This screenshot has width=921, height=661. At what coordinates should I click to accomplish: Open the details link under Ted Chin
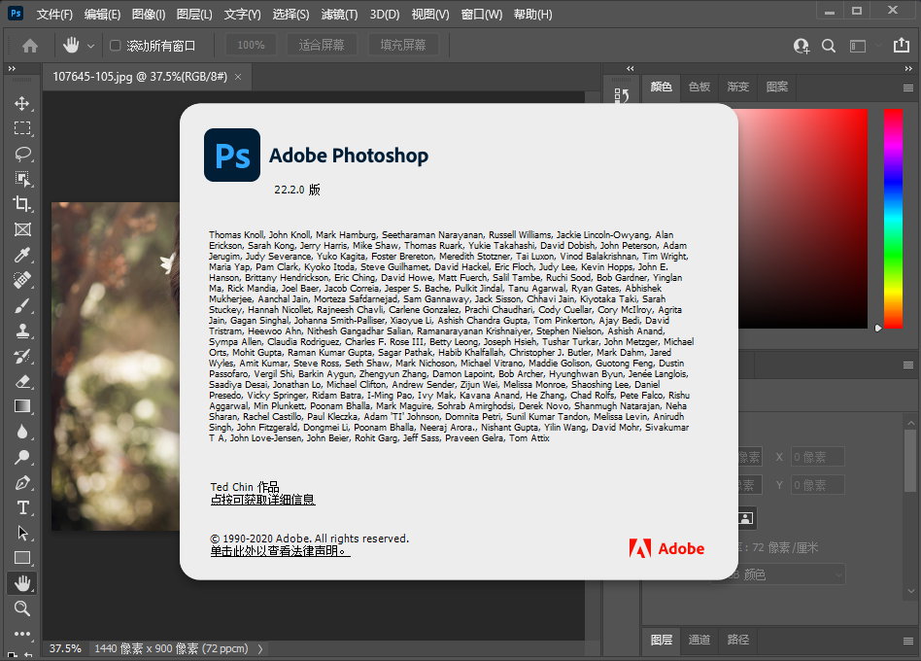262,500
